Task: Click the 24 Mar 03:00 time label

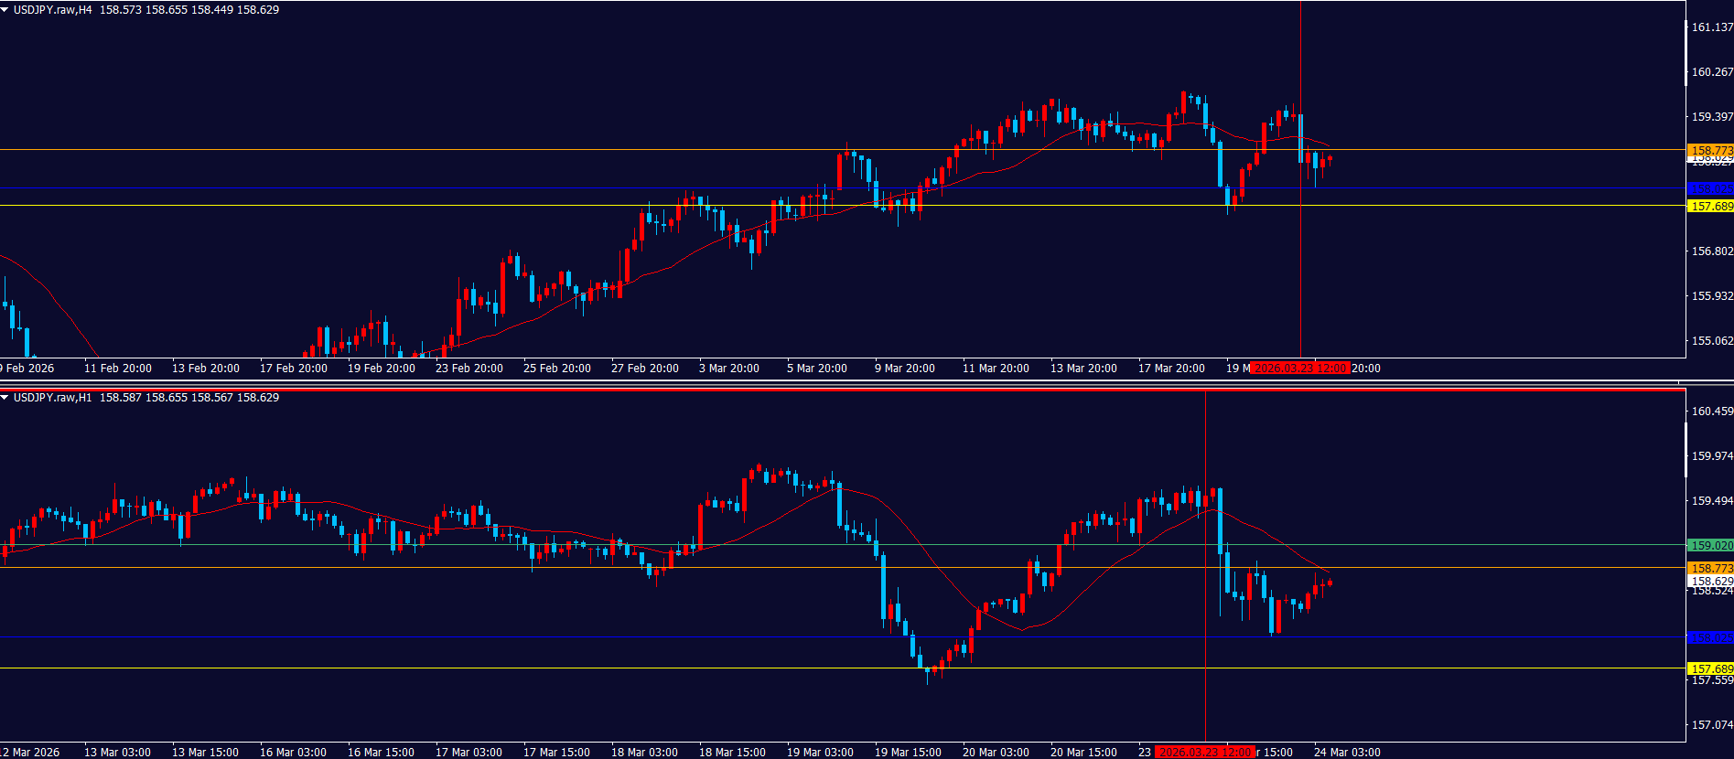Action: tap(1347, 753)
